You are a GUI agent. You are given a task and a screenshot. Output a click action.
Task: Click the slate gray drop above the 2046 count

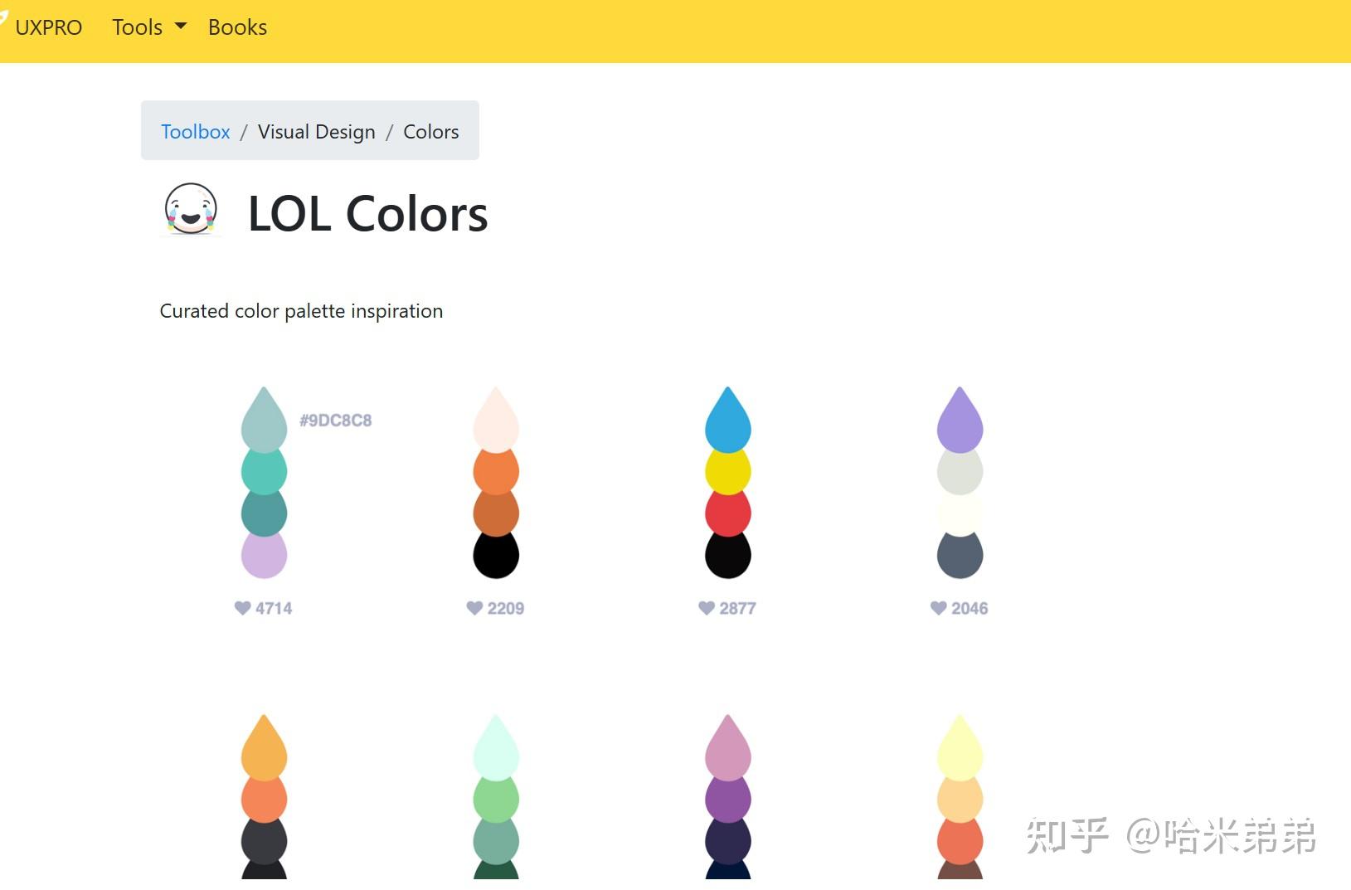(960, 555)
